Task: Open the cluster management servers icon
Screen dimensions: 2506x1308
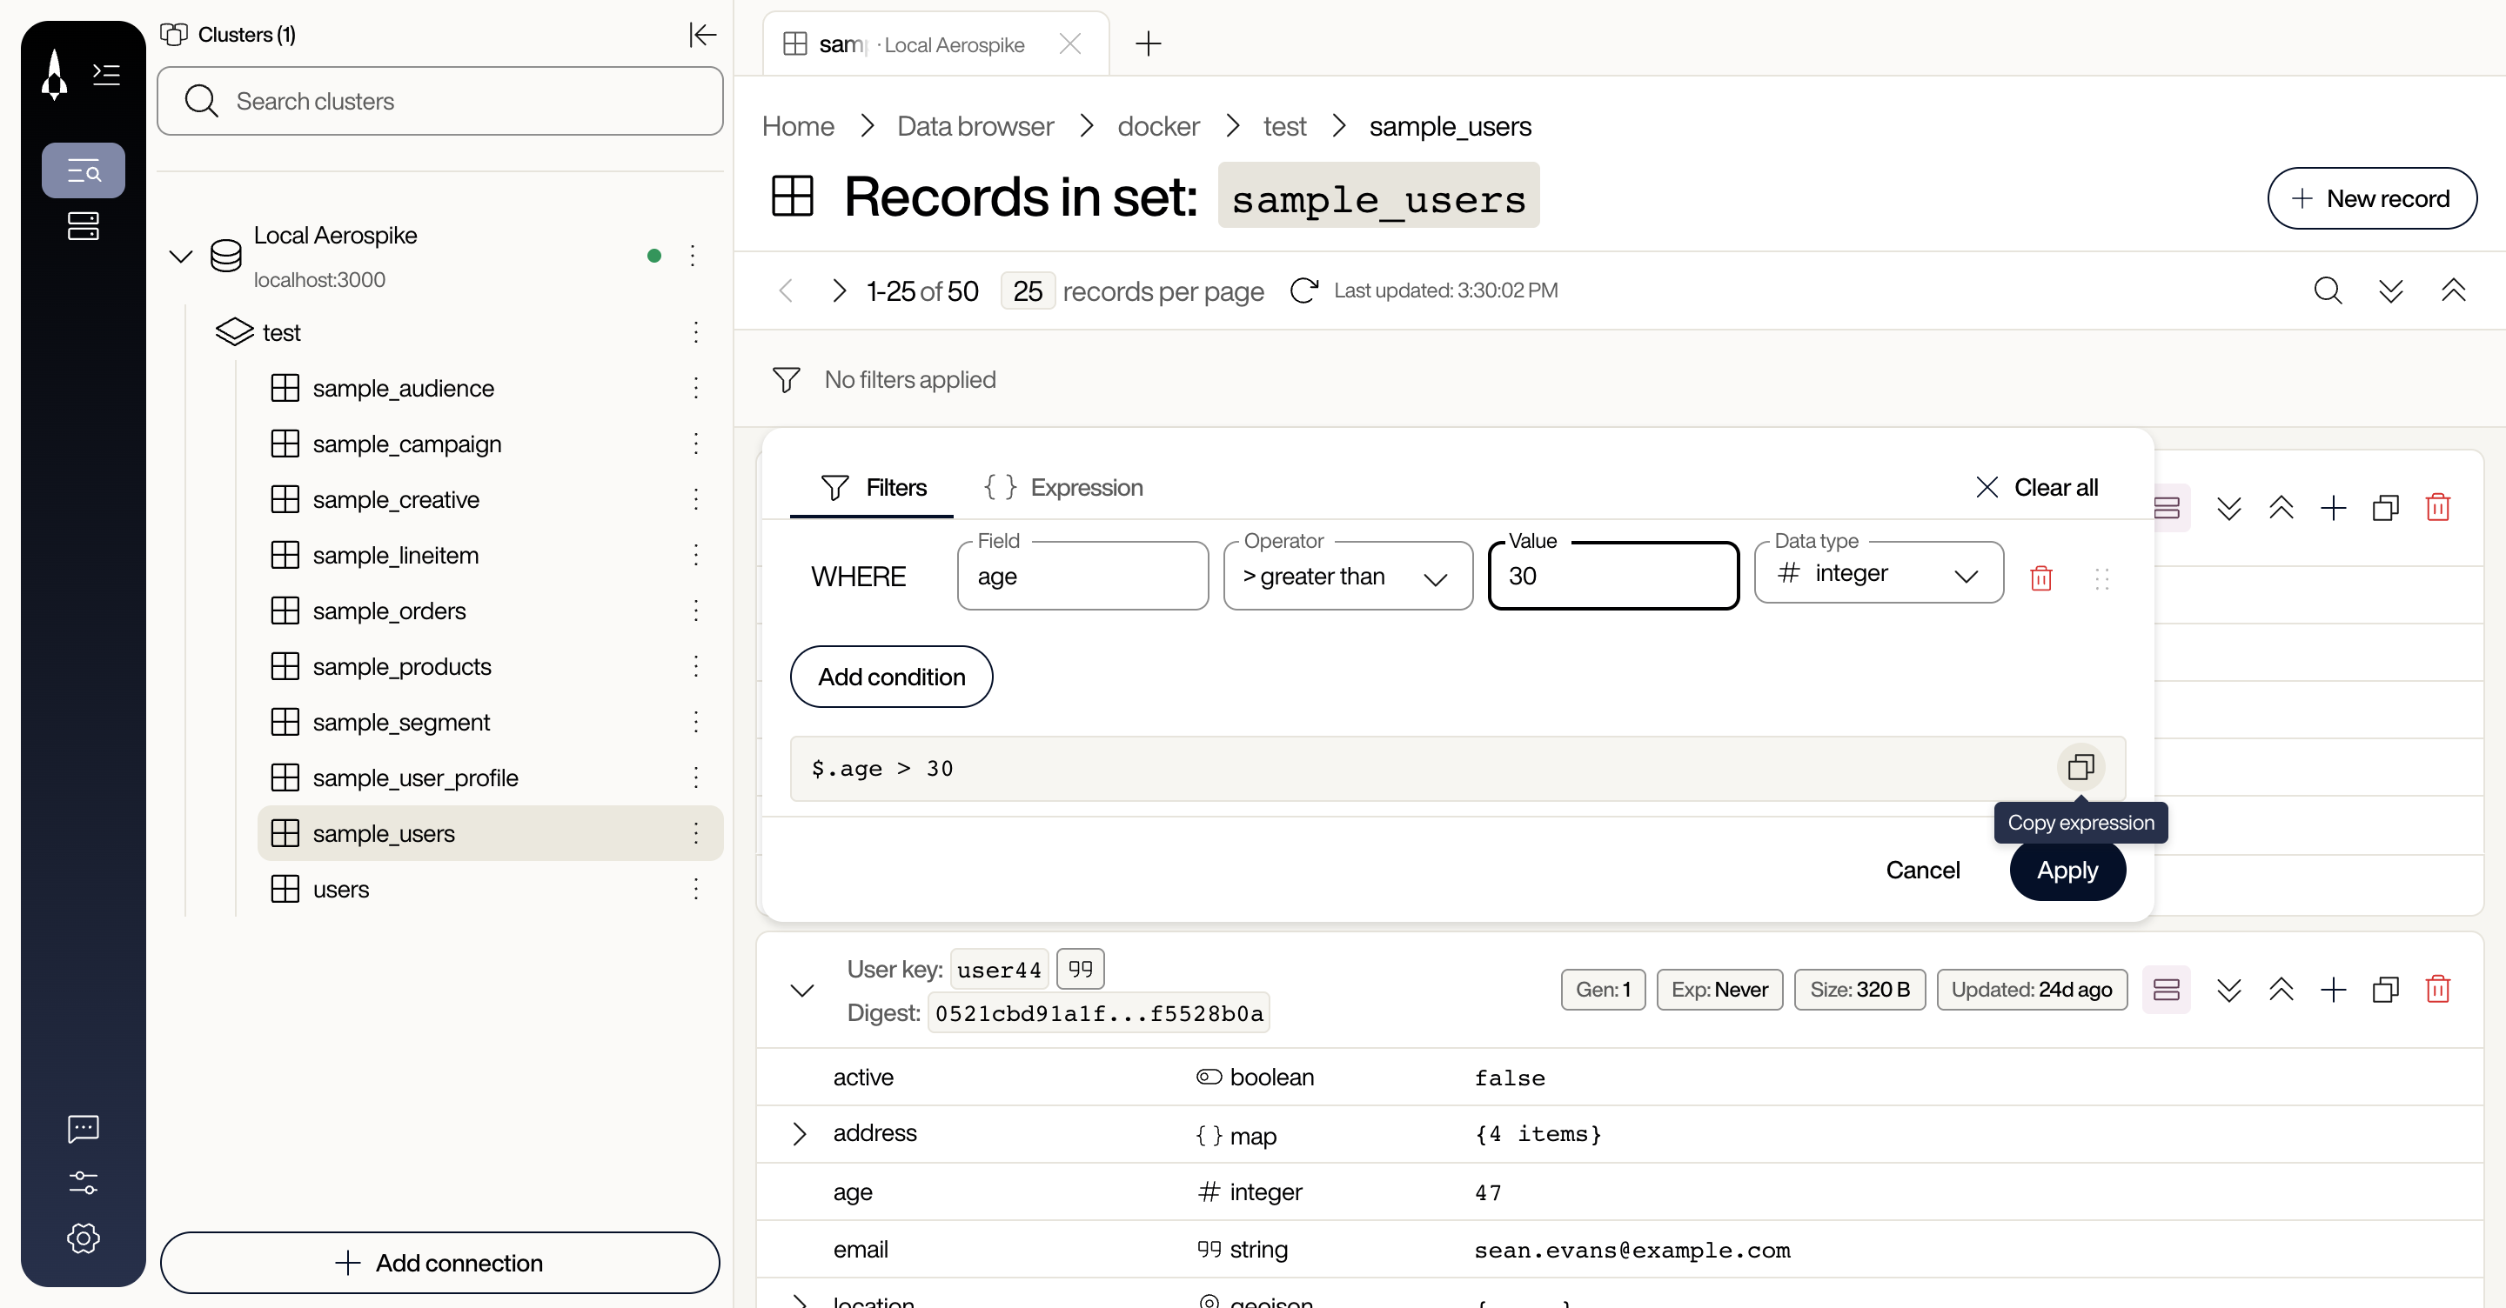Action: (84, 225)
